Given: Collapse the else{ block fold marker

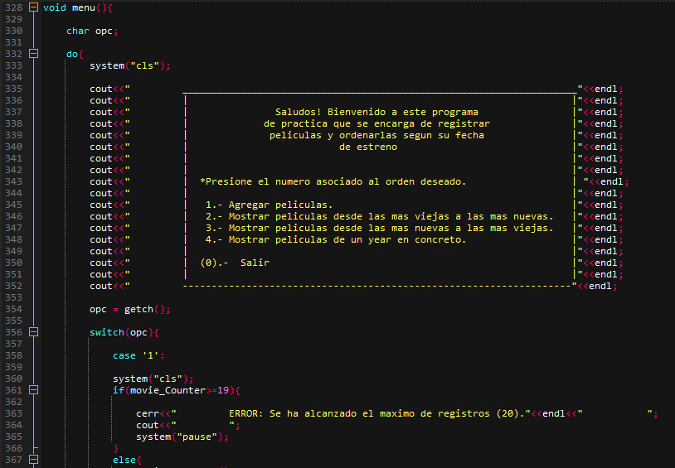Looking at the screenshot, I should (33, 460).
